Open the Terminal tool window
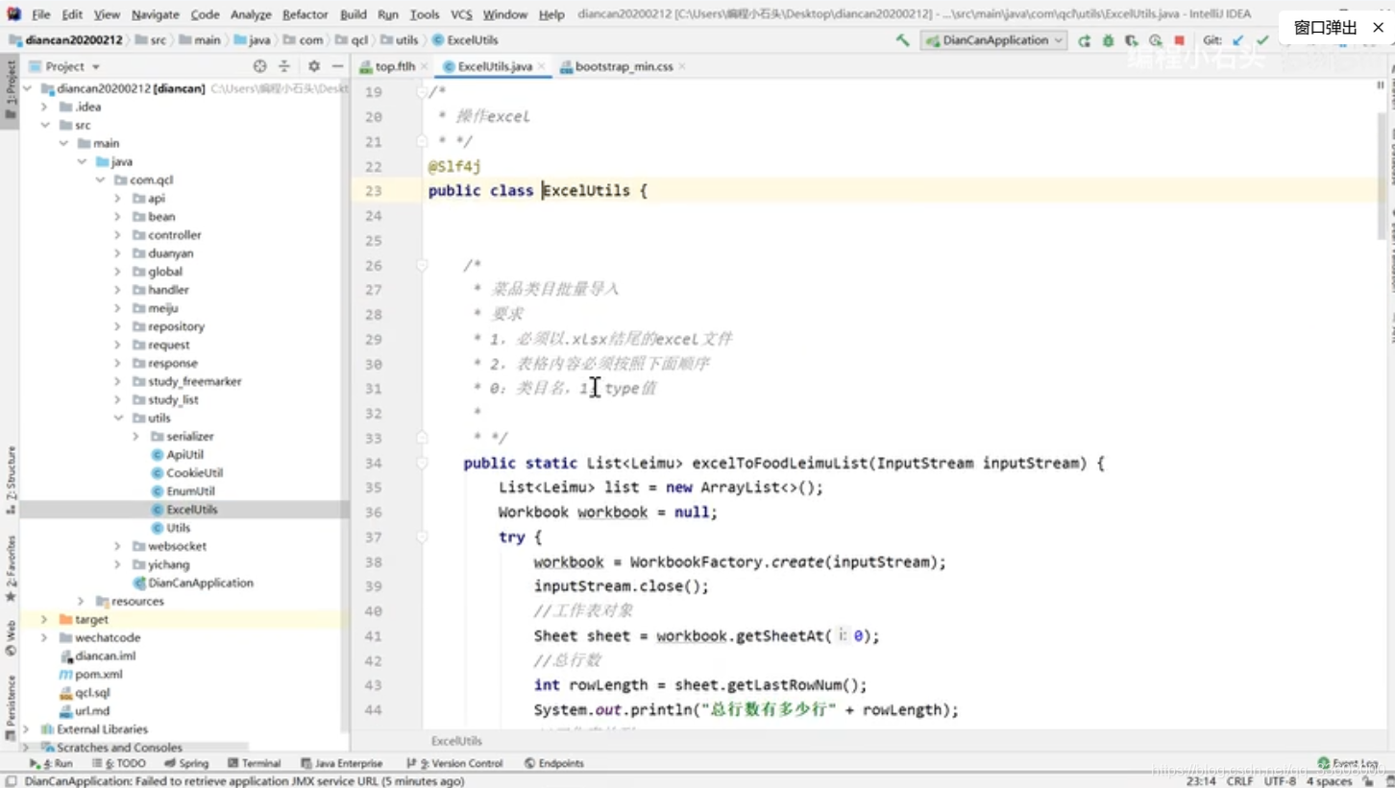 pos(255,763)
